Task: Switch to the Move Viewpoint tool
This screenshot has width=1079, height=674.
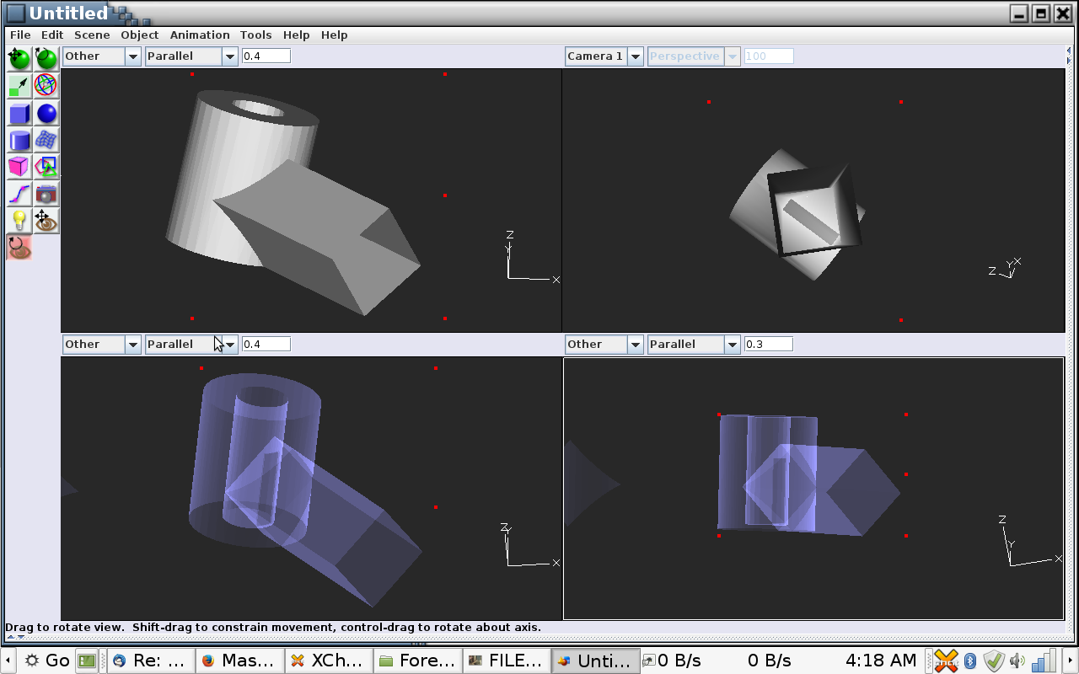Action: pos(46,221)
